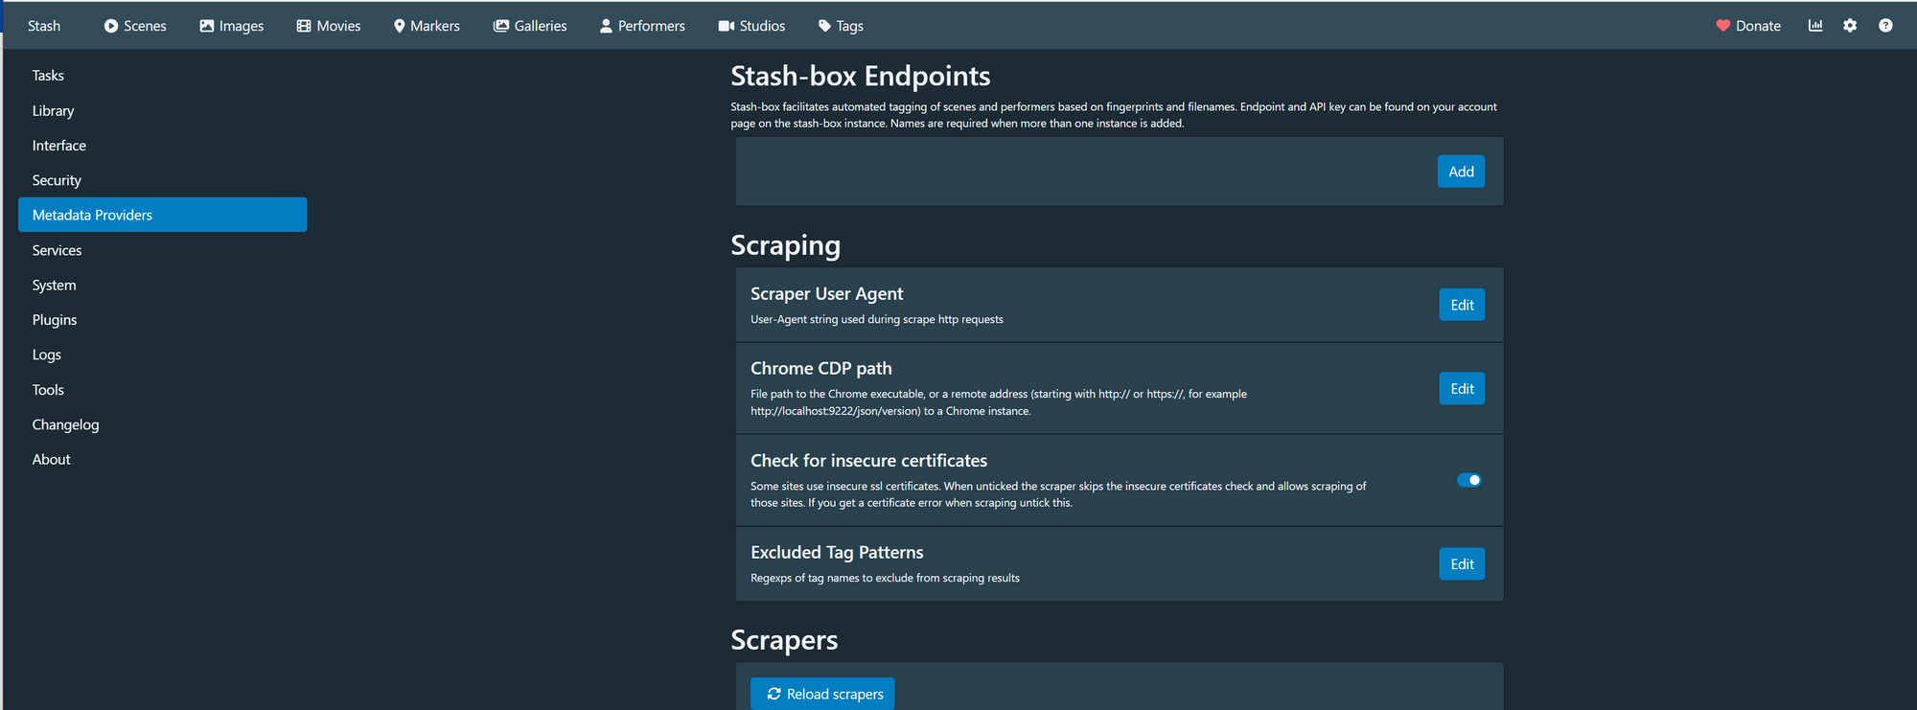This screenshot has height=710, width=1917.
Task: Open the statistics chart icon
Action: pos(1815,26)
